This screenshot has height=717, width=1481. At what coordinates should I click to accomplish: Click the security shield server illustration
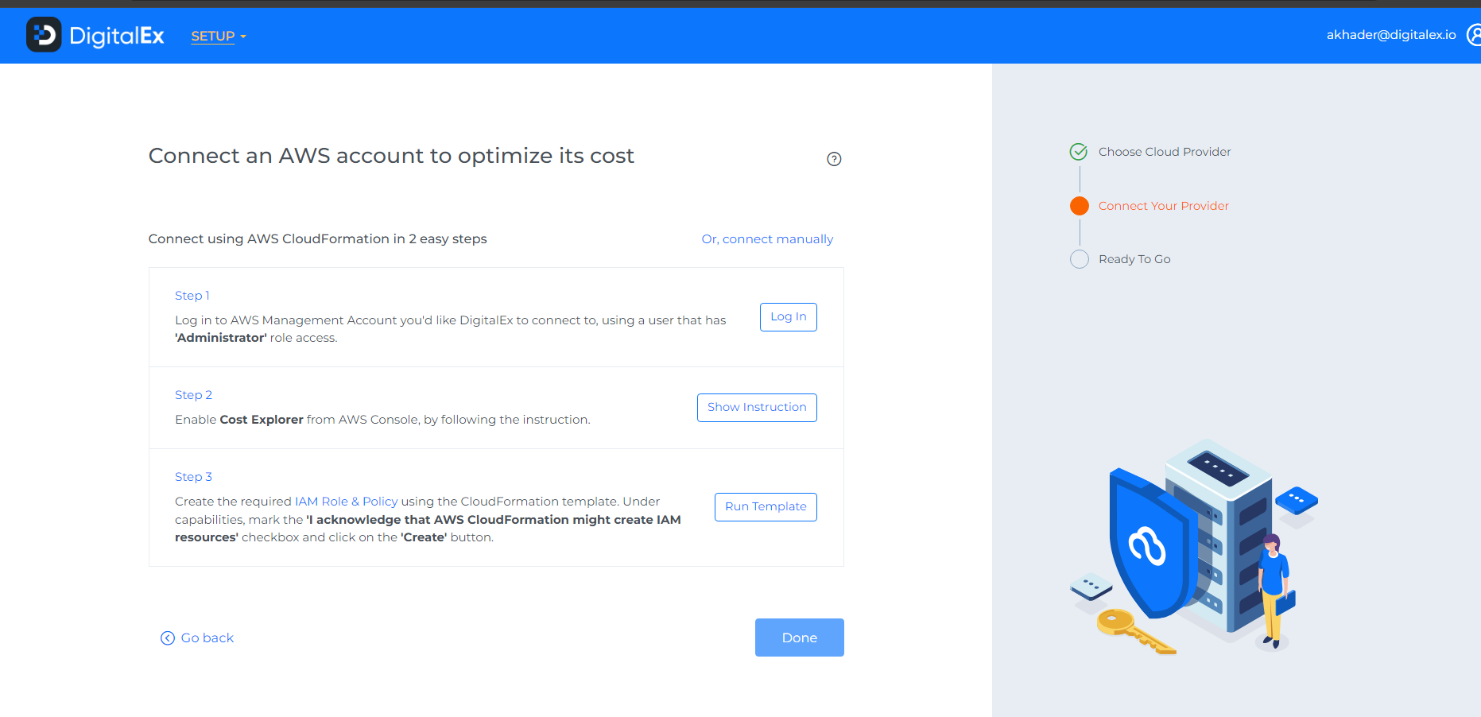pos(1195,547)
